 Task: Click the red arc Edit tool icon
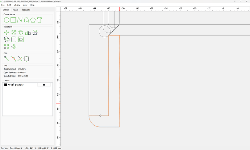pos(13,59)
